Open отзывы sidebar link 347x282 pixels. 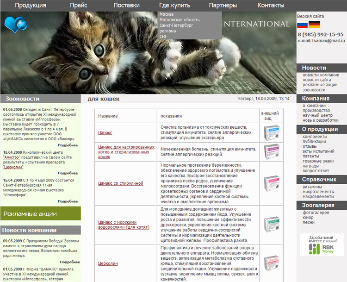tap(310, 146)
